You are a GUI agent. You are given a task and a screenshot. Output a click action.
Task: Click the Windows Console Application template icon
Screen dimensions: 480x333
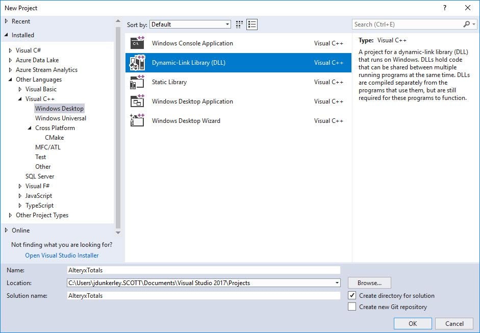coord(137,43)
